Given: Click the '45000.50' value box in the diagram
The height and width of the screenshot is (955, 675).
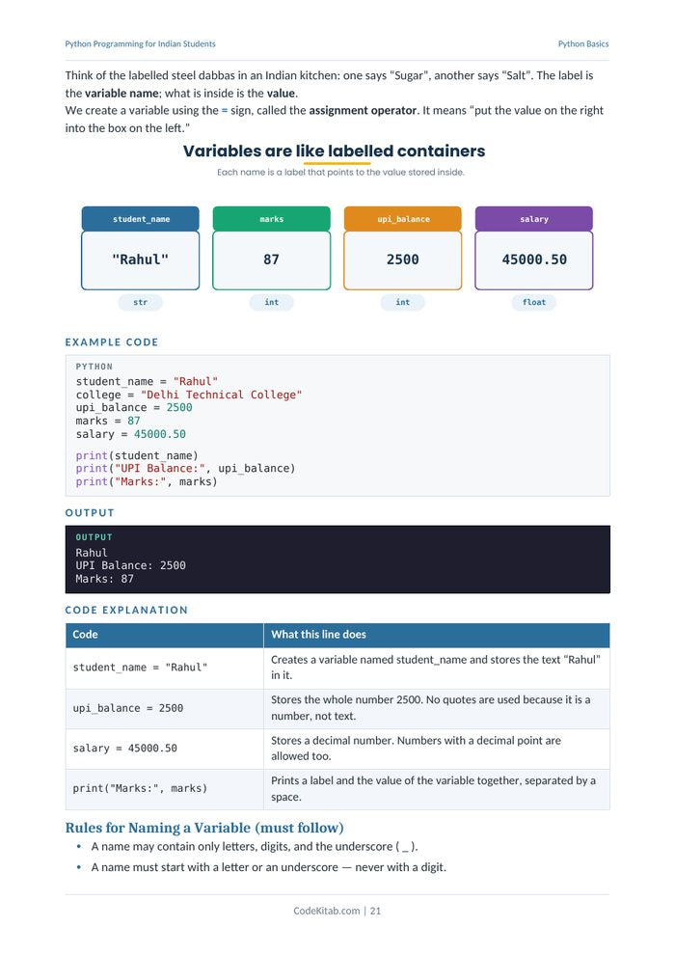Looking at the screenshot, I should pyautogui.click(x=534, y=260).
